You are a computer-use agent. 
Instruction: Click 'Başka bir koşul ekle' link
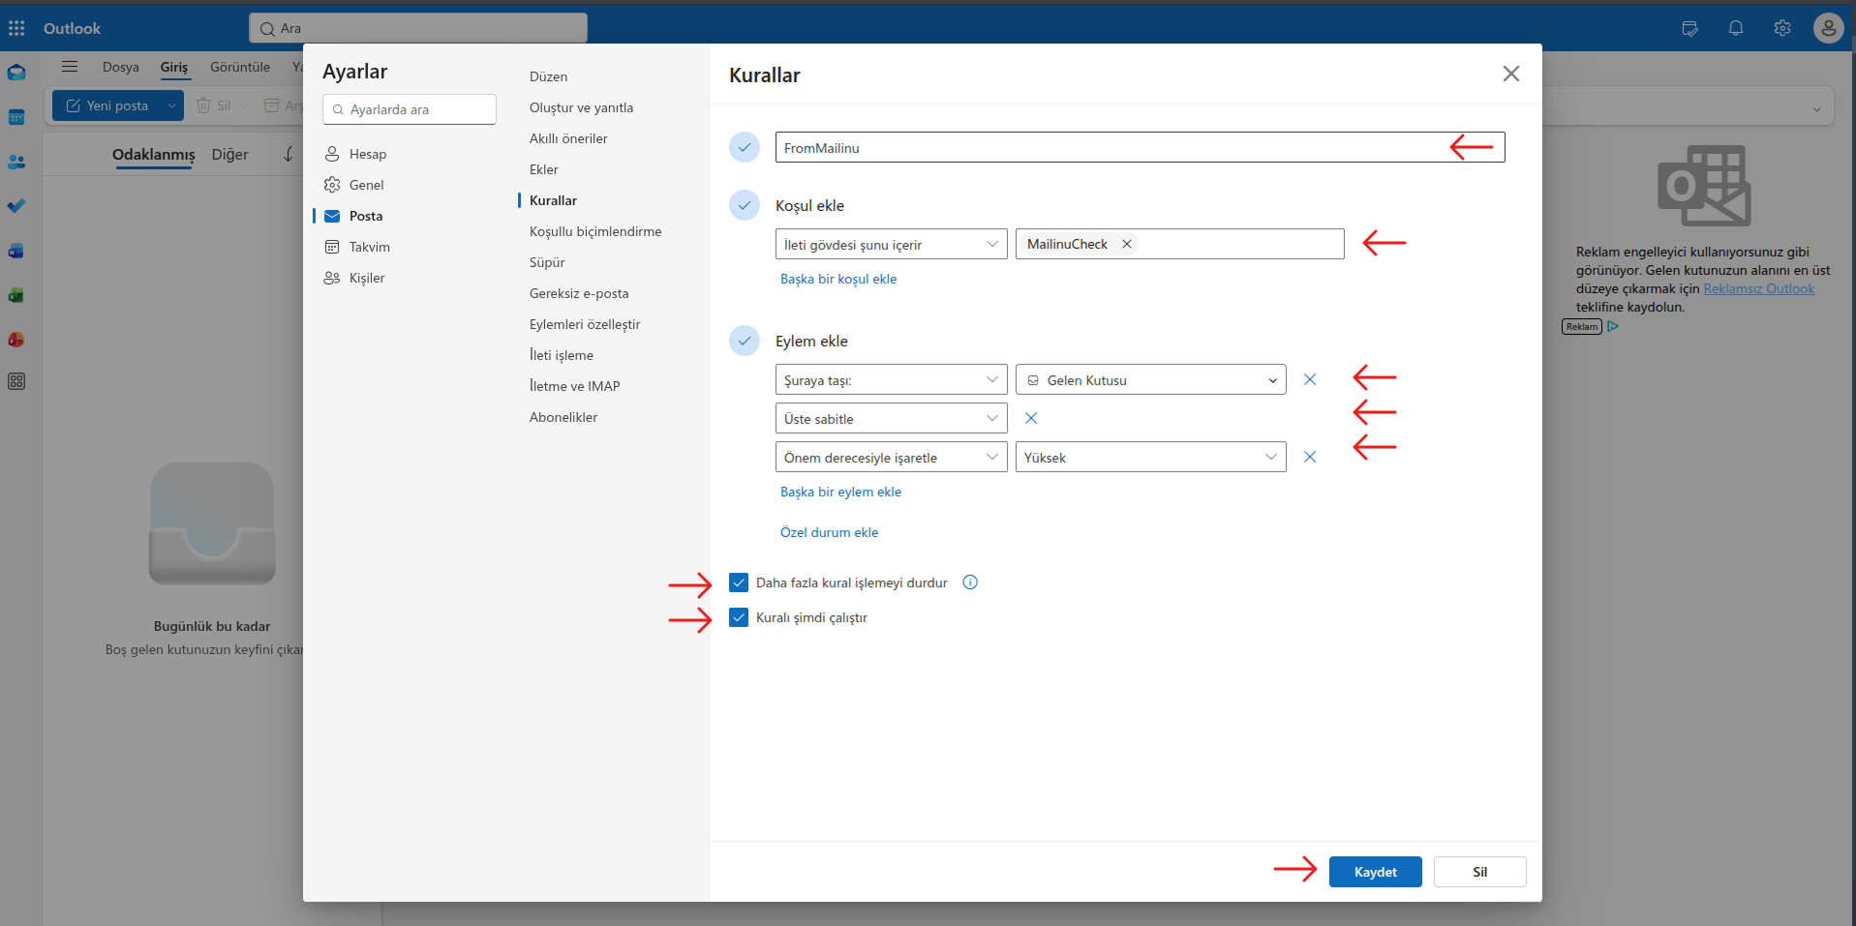838,279
